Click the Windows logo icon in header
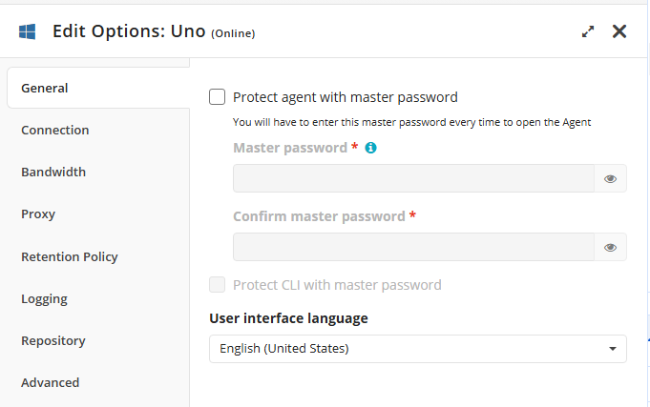The width and height of the screenshot is (650, 407). (x=27, y=31)
